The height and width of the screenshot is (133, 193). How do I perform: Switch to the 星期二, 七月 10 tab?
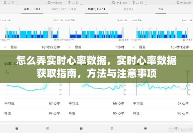point(64,9)
